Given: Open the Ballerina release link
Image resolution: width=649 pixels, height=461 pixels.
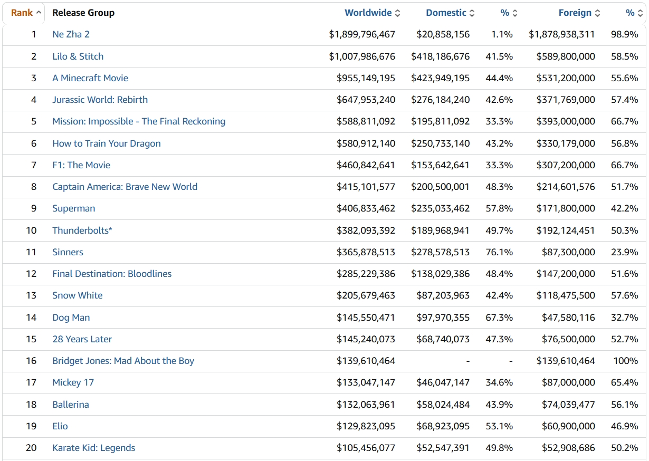Looking at the screenshot, I should point(71,405).
